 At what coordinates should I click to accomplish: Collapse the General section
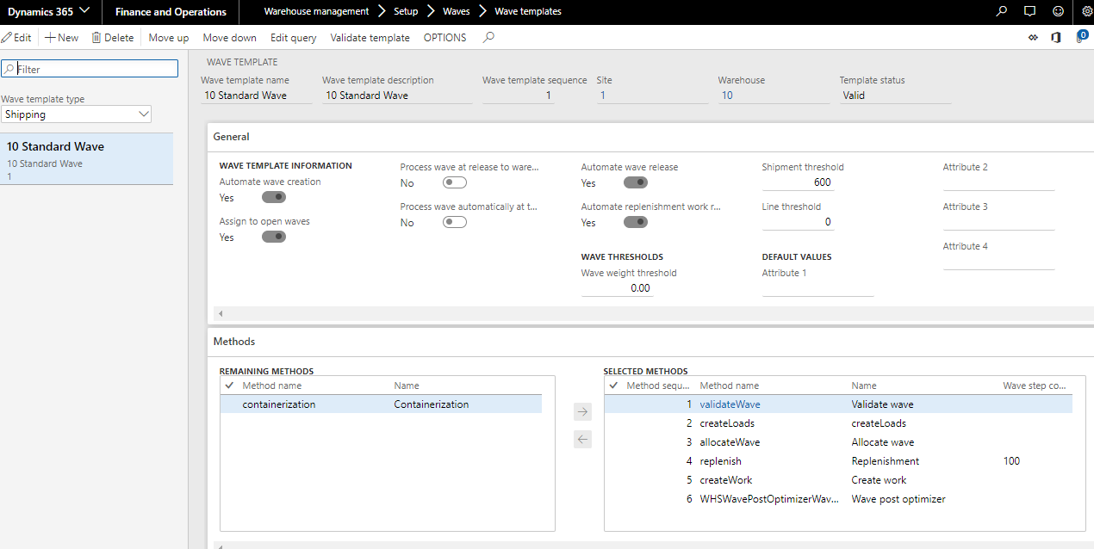[x=231, y=136]
